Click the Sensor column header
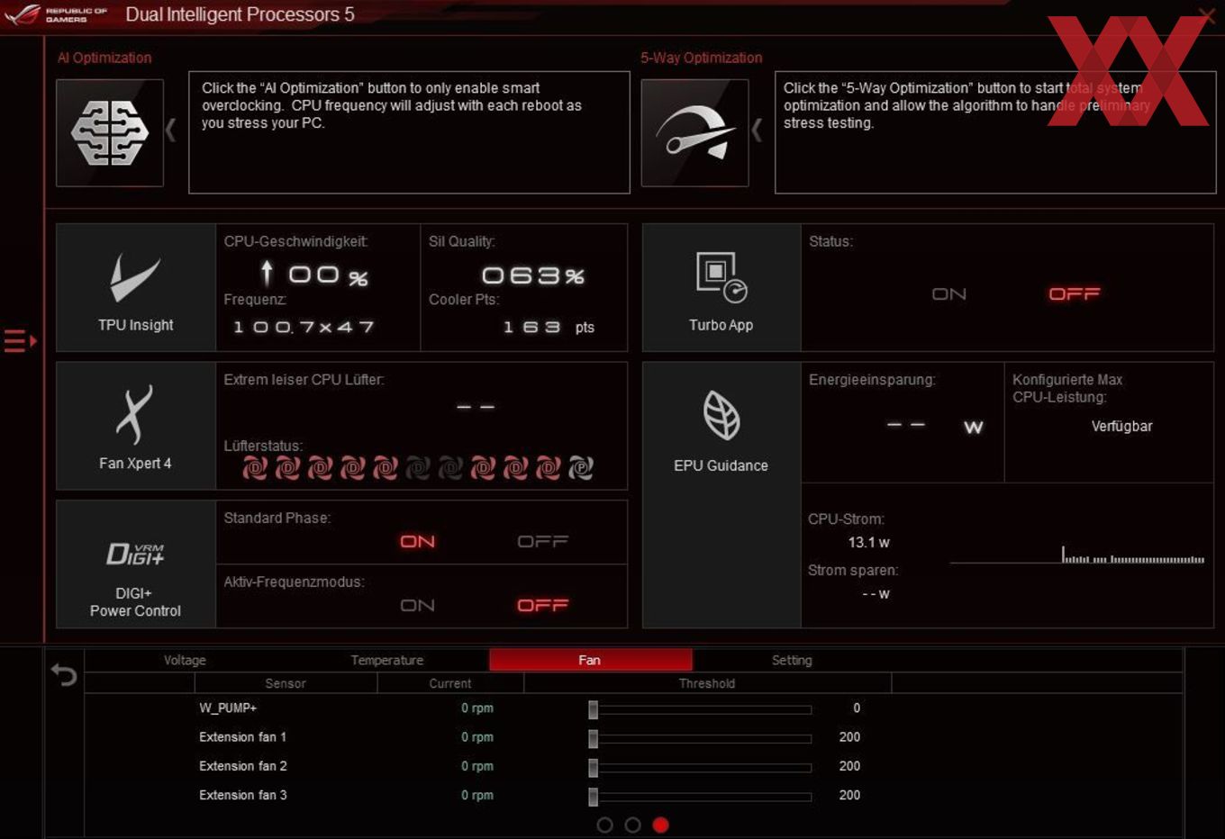 point(286,683)
